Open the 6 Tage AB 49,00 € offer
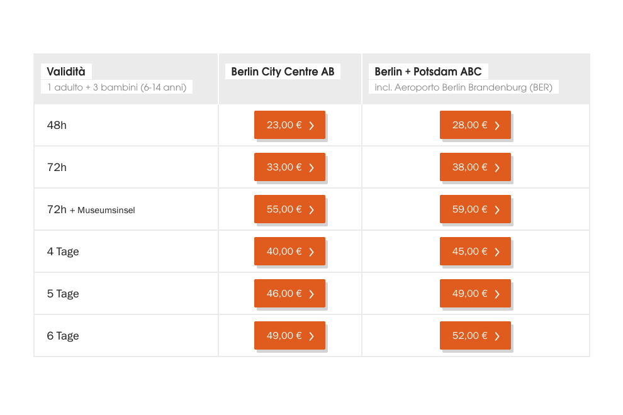This screenshot has width=623, height=415. click(x=289, y=336)
